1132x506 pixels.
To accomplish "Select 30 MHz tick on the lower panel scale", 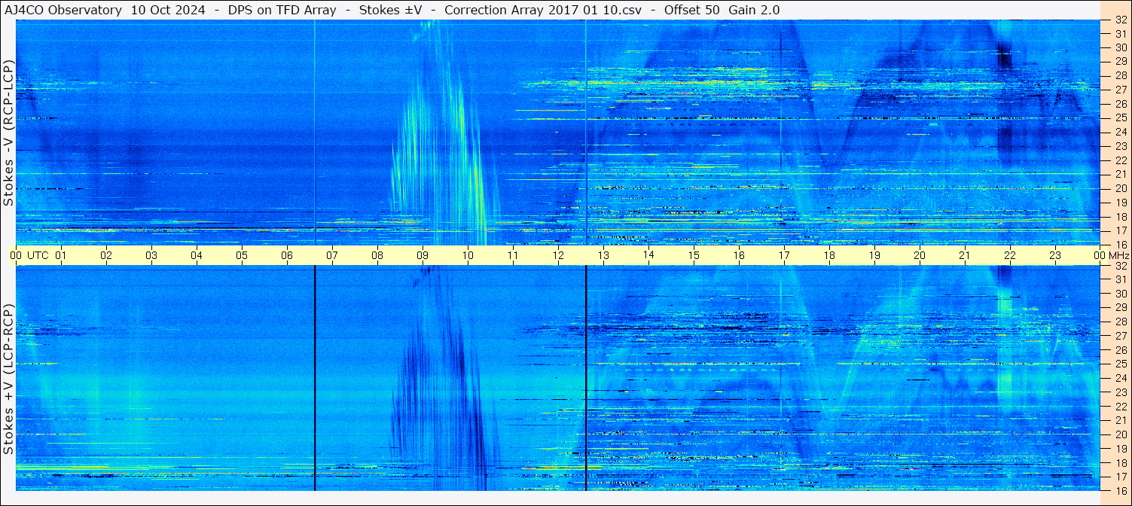I will pos(1120,294).
